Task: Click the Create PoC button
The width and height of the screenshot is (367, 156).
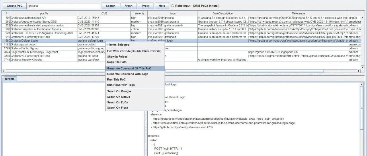Action: 15,6
